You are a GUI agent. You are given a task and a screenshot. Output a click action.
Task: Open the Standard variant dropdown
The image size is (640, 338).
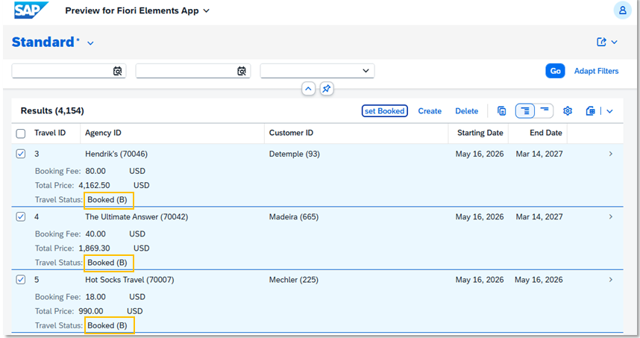pos(90,43)
